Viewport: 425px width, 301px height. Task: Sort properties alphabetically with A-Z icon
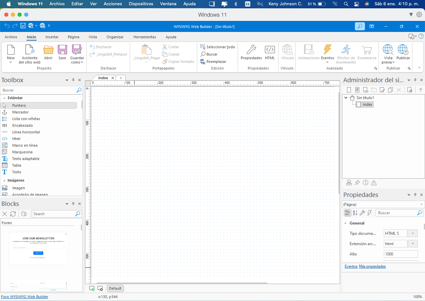pos(355,213)
